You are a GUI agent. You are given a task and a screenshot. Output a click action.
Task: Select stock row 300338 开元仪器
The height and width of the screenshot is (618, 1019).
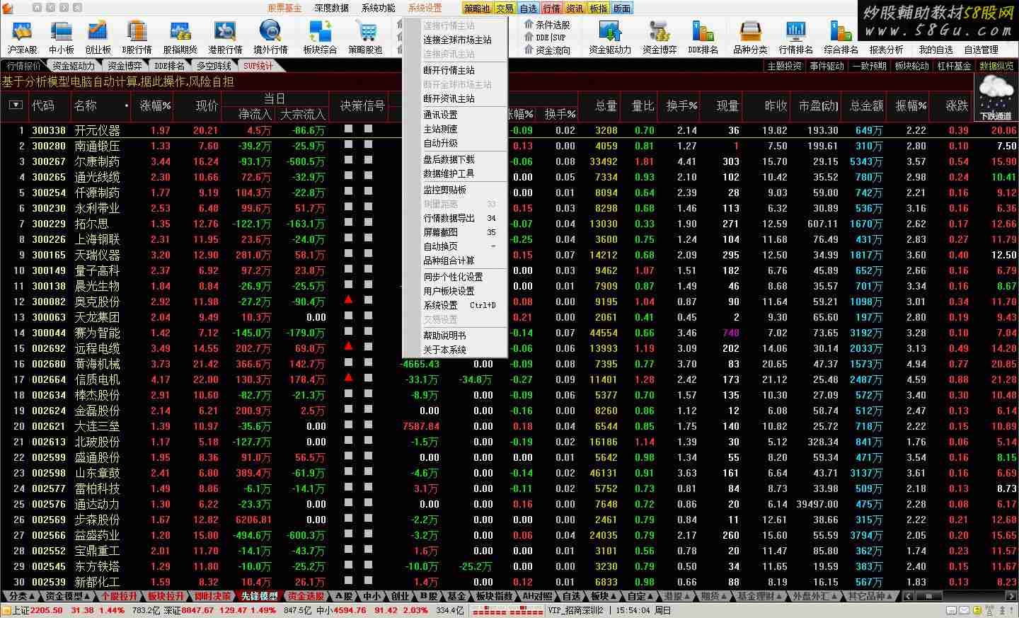pos(509,130)
